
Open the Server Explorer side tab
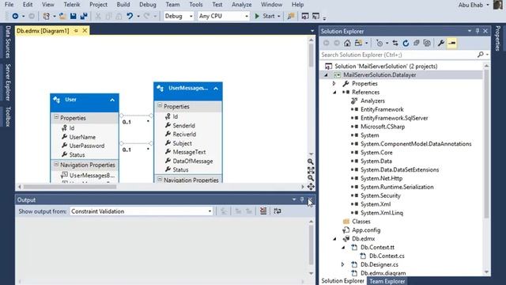click(8, 82)
